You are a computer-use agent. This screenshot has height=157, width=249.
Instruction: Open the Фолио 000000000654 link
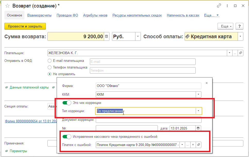(30, 121)
